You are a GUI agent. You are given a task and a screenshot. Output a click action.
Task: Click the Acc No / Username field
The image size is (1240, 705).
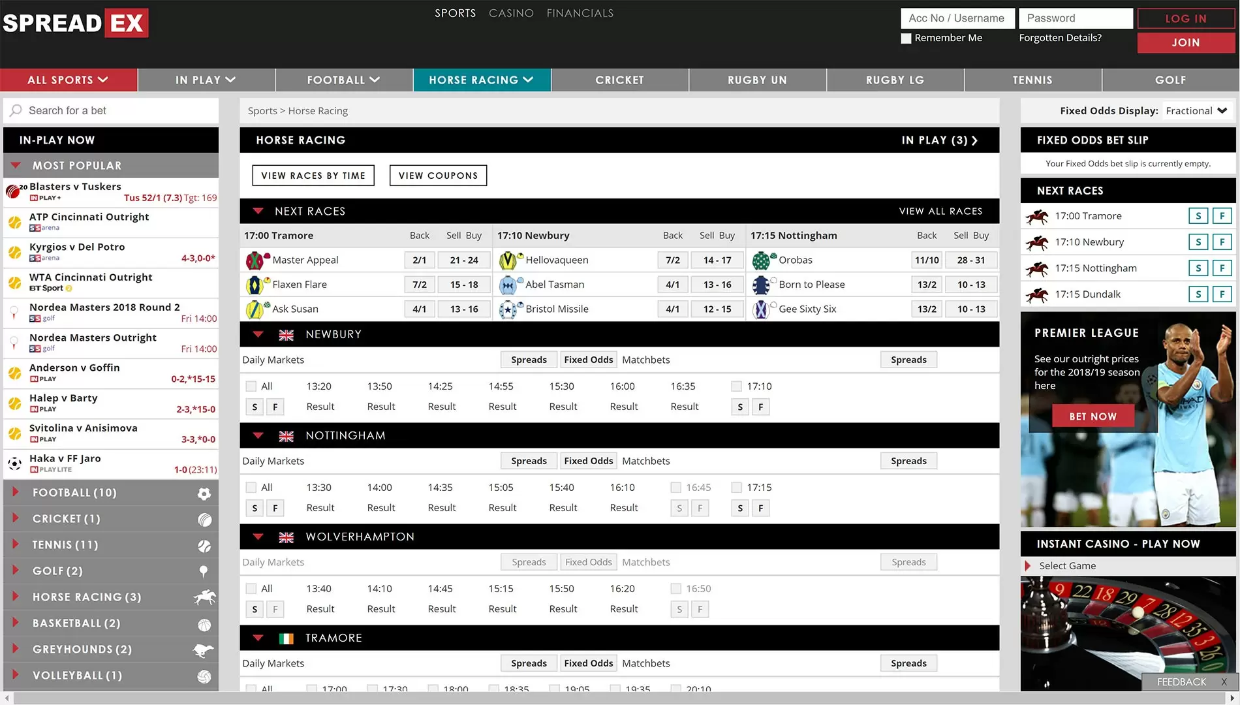pyautogui.click(x=957, y=18)
